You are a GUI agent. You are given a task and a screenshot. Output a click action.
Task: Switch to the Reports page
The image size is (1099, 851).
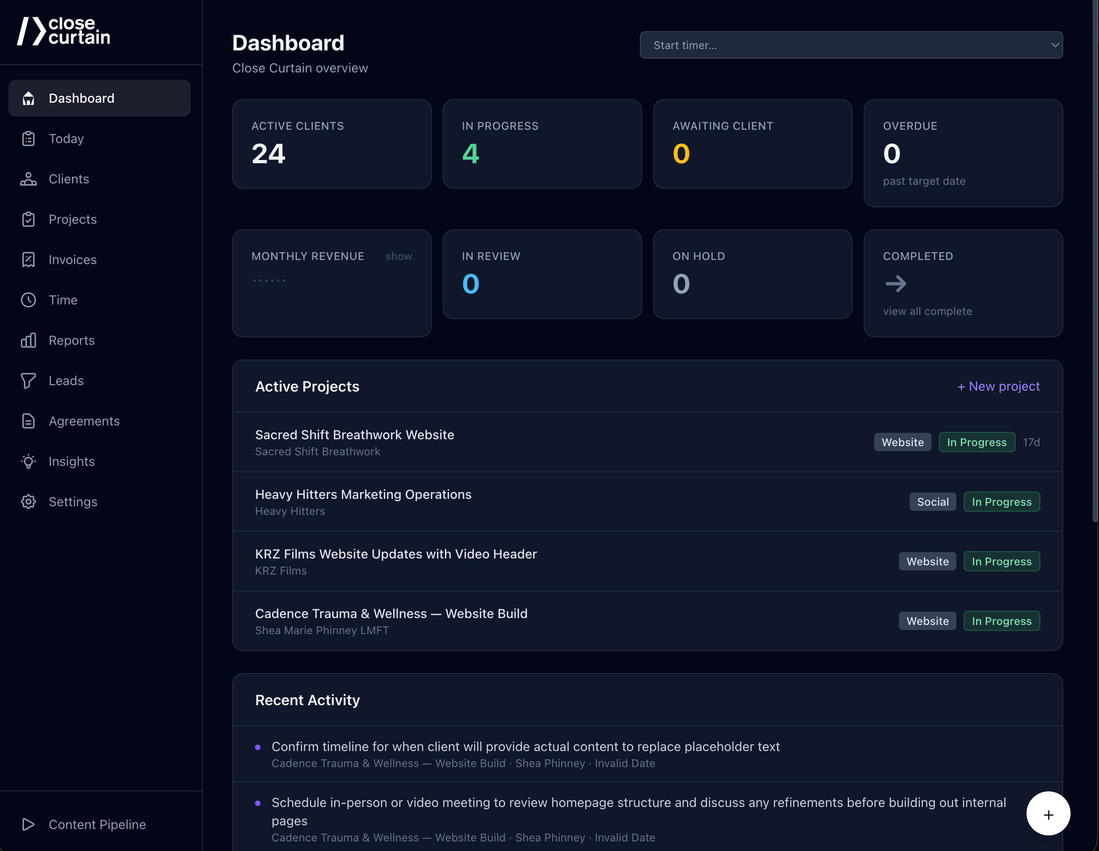point(72,341)
